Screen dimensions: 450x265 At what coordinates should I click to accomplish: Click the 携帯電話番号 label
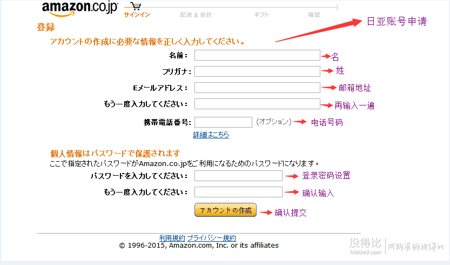[167, 122]
